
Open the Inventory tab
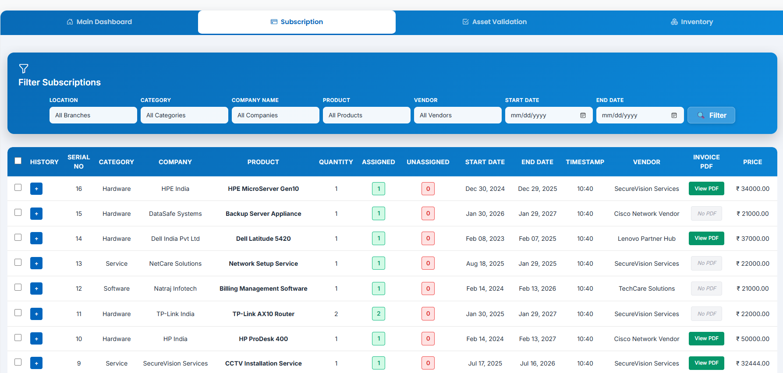[x=692, y=22]
